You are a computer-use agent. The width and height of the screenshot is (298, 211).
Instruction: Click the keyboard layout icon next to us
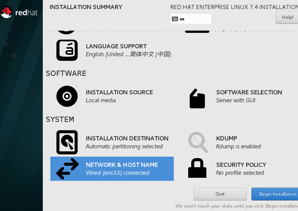click(x=175, y=19)
